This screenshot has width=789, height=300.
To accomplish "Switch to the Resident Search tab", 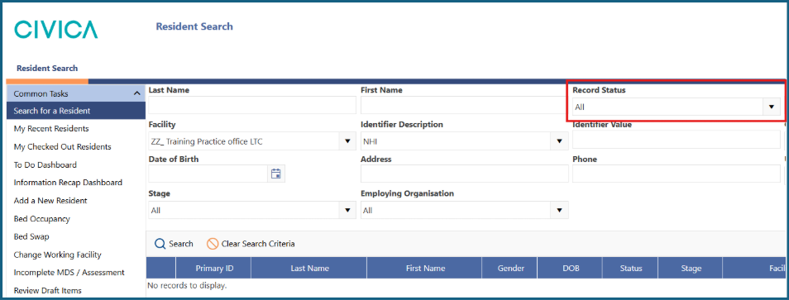I will [x=47, y=69].
